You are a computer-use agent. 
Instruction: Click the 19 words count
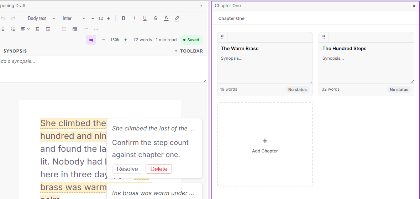pyautogui.click(x=229, y=89)
